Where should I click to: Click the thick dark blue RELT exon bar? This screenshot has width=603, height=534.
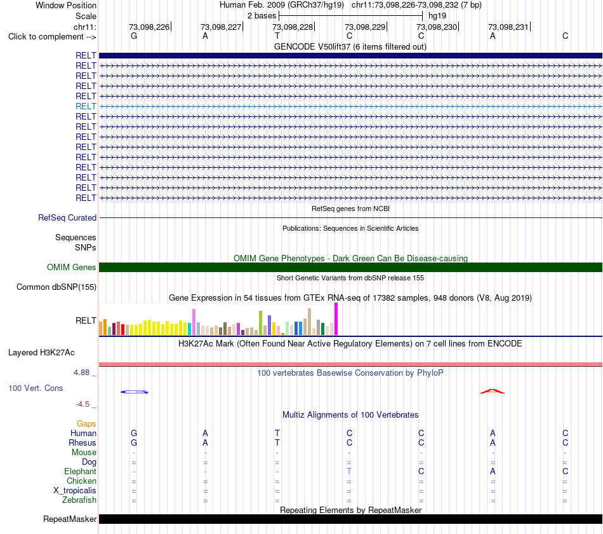[x=350, y=55]
